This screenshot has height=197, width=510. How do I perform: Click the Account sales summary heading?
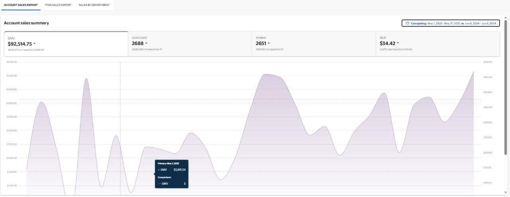coord(26,23)
